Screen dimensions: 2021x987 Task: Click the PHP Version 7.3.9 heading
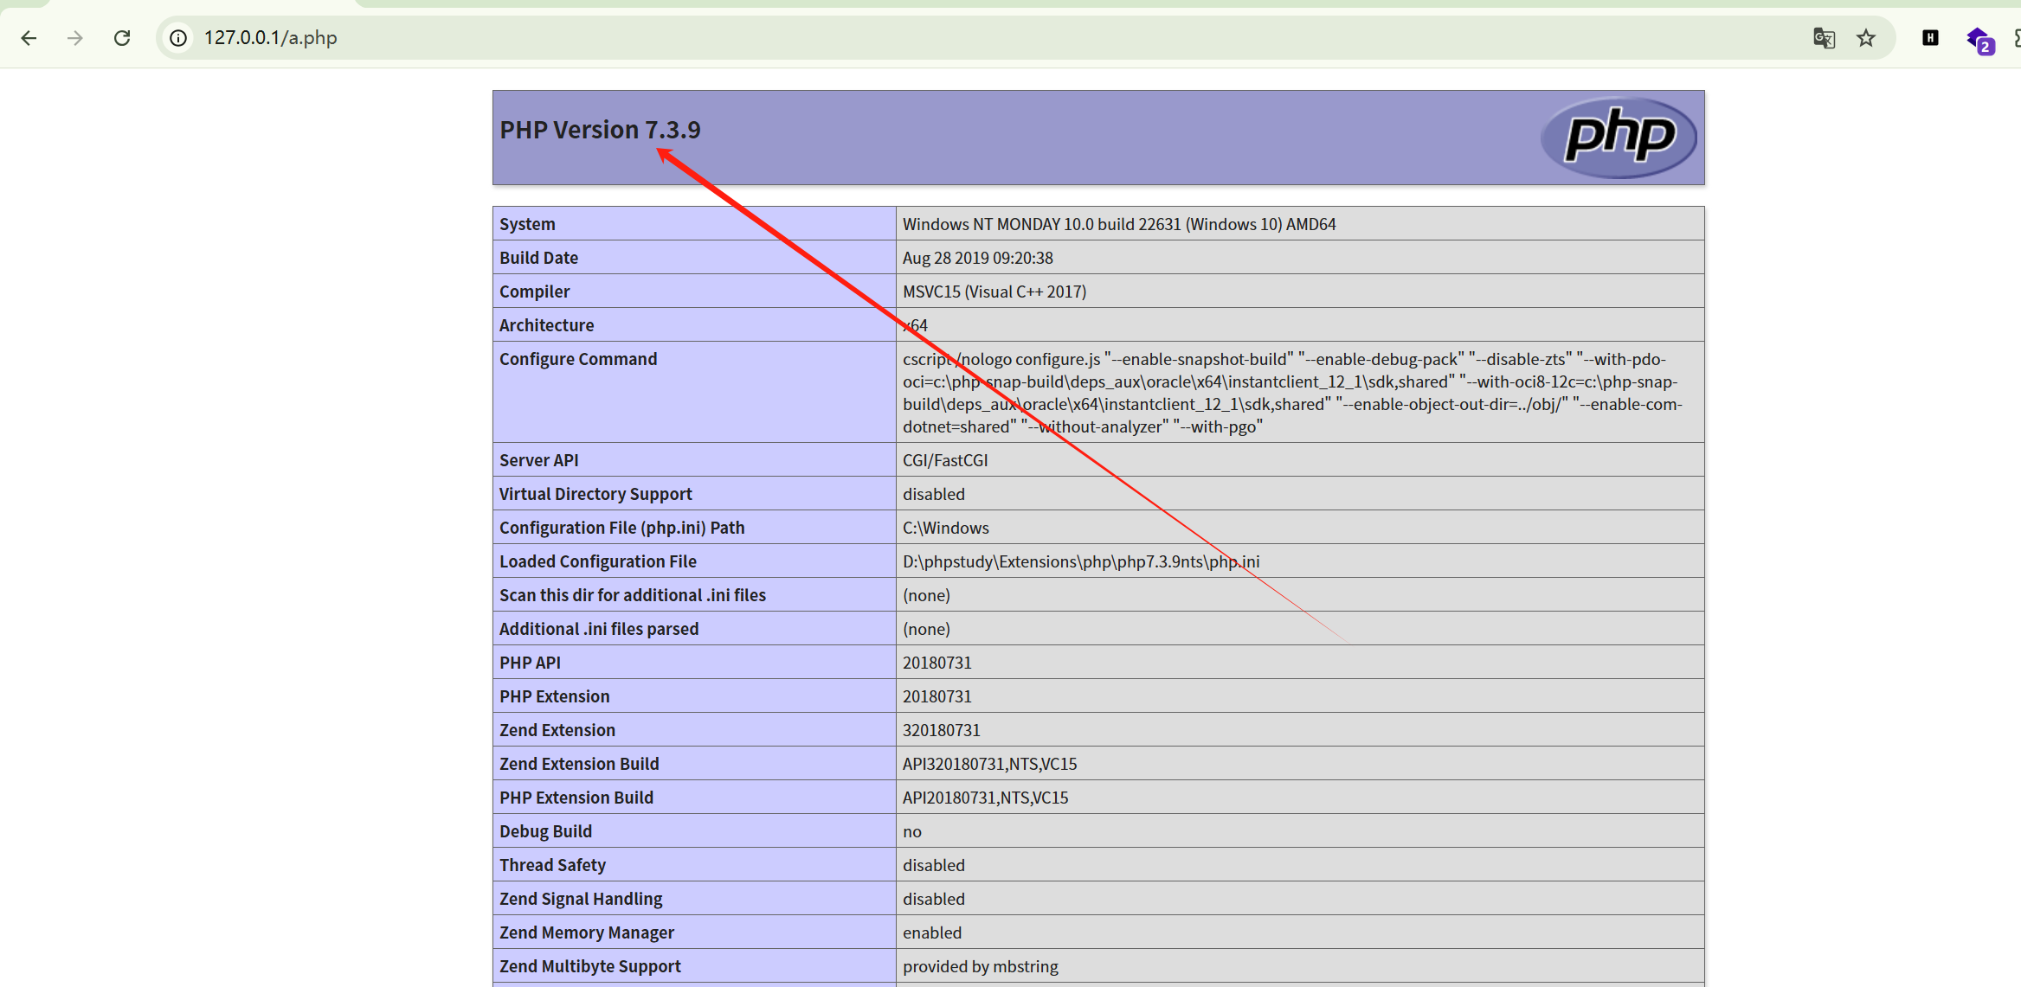[x=600, y=130]
